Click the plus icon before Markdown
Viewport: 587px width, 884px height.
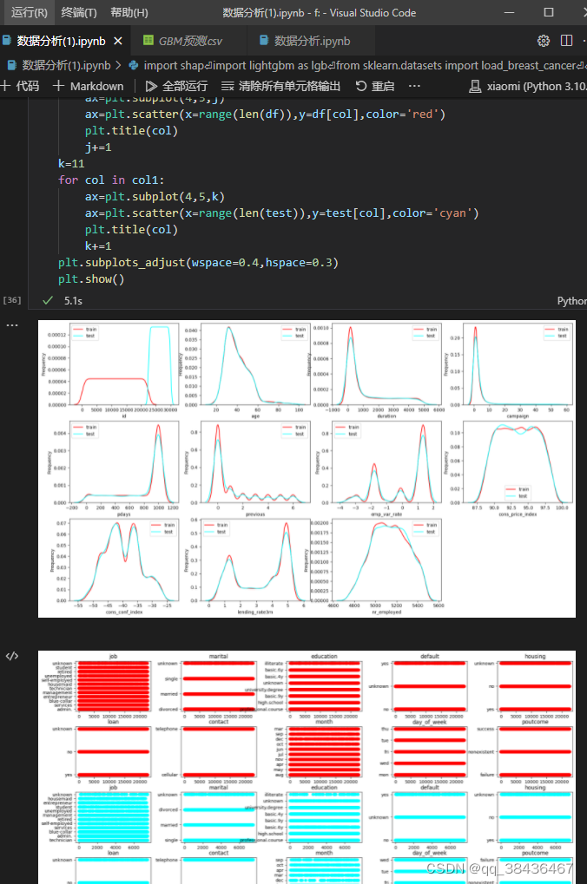coord(58,86)
